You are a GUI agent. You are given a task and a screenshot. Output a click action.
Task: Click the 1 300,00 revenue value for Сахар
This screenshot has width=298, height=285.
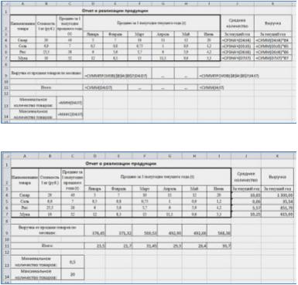point(277,195)
